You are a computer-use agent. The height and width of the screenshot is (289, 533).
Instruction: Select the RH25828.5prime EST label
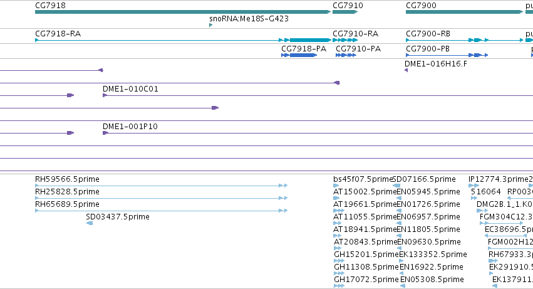[x=67, y=192]
